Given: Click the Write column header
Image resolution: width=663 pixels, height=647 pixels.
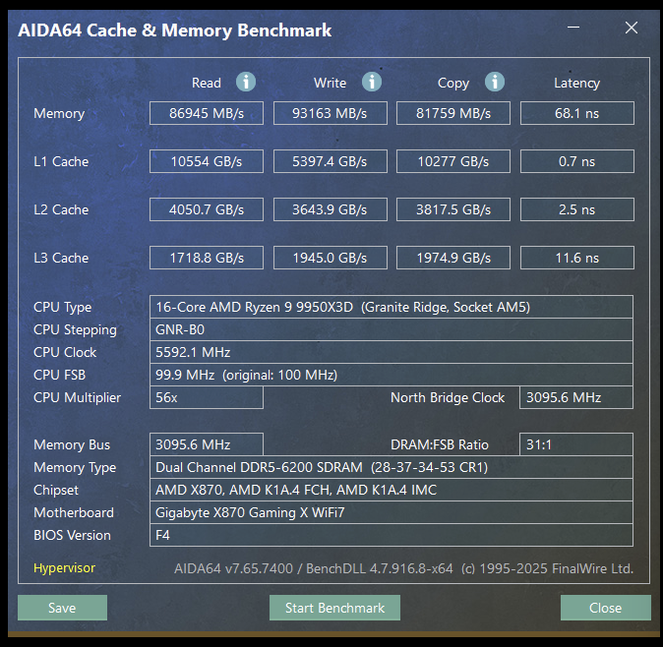Looking at the screenshot, I should 330,83.
